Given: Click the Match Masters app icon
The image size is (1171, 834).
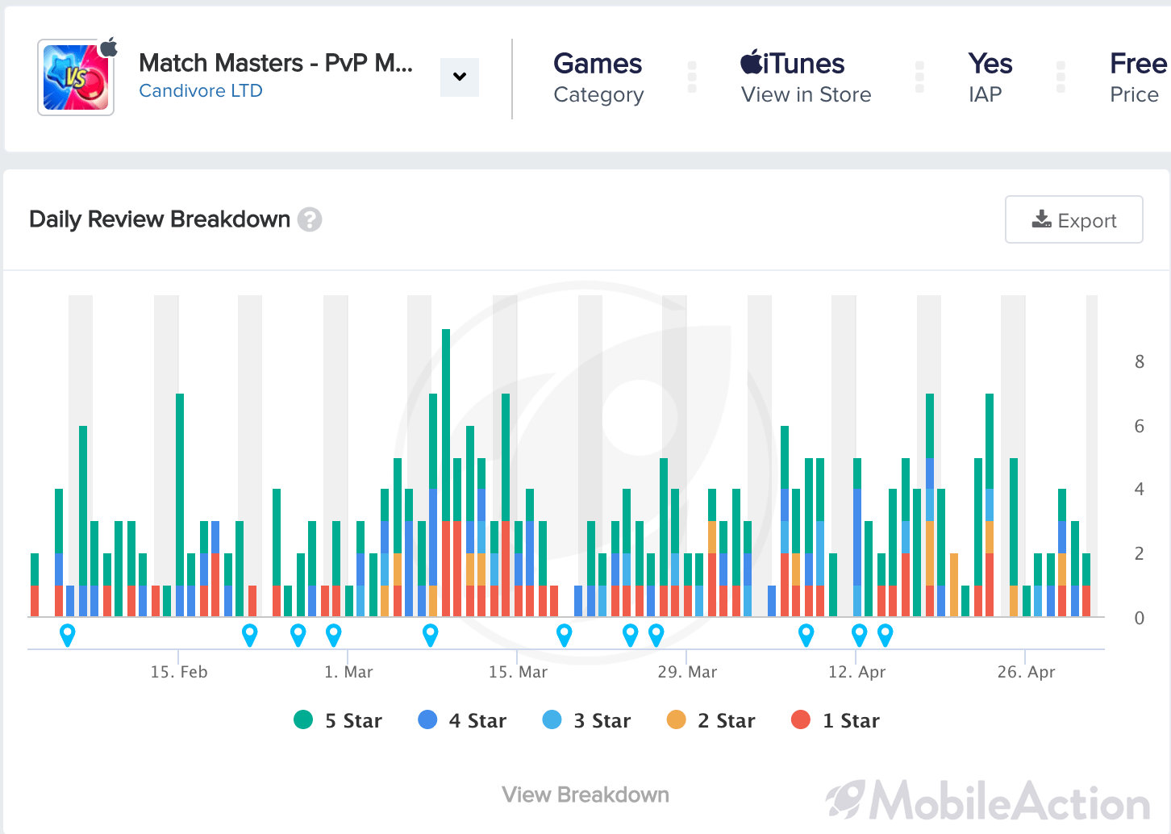Looking at the screenshot, I should [x=76, y=77].
